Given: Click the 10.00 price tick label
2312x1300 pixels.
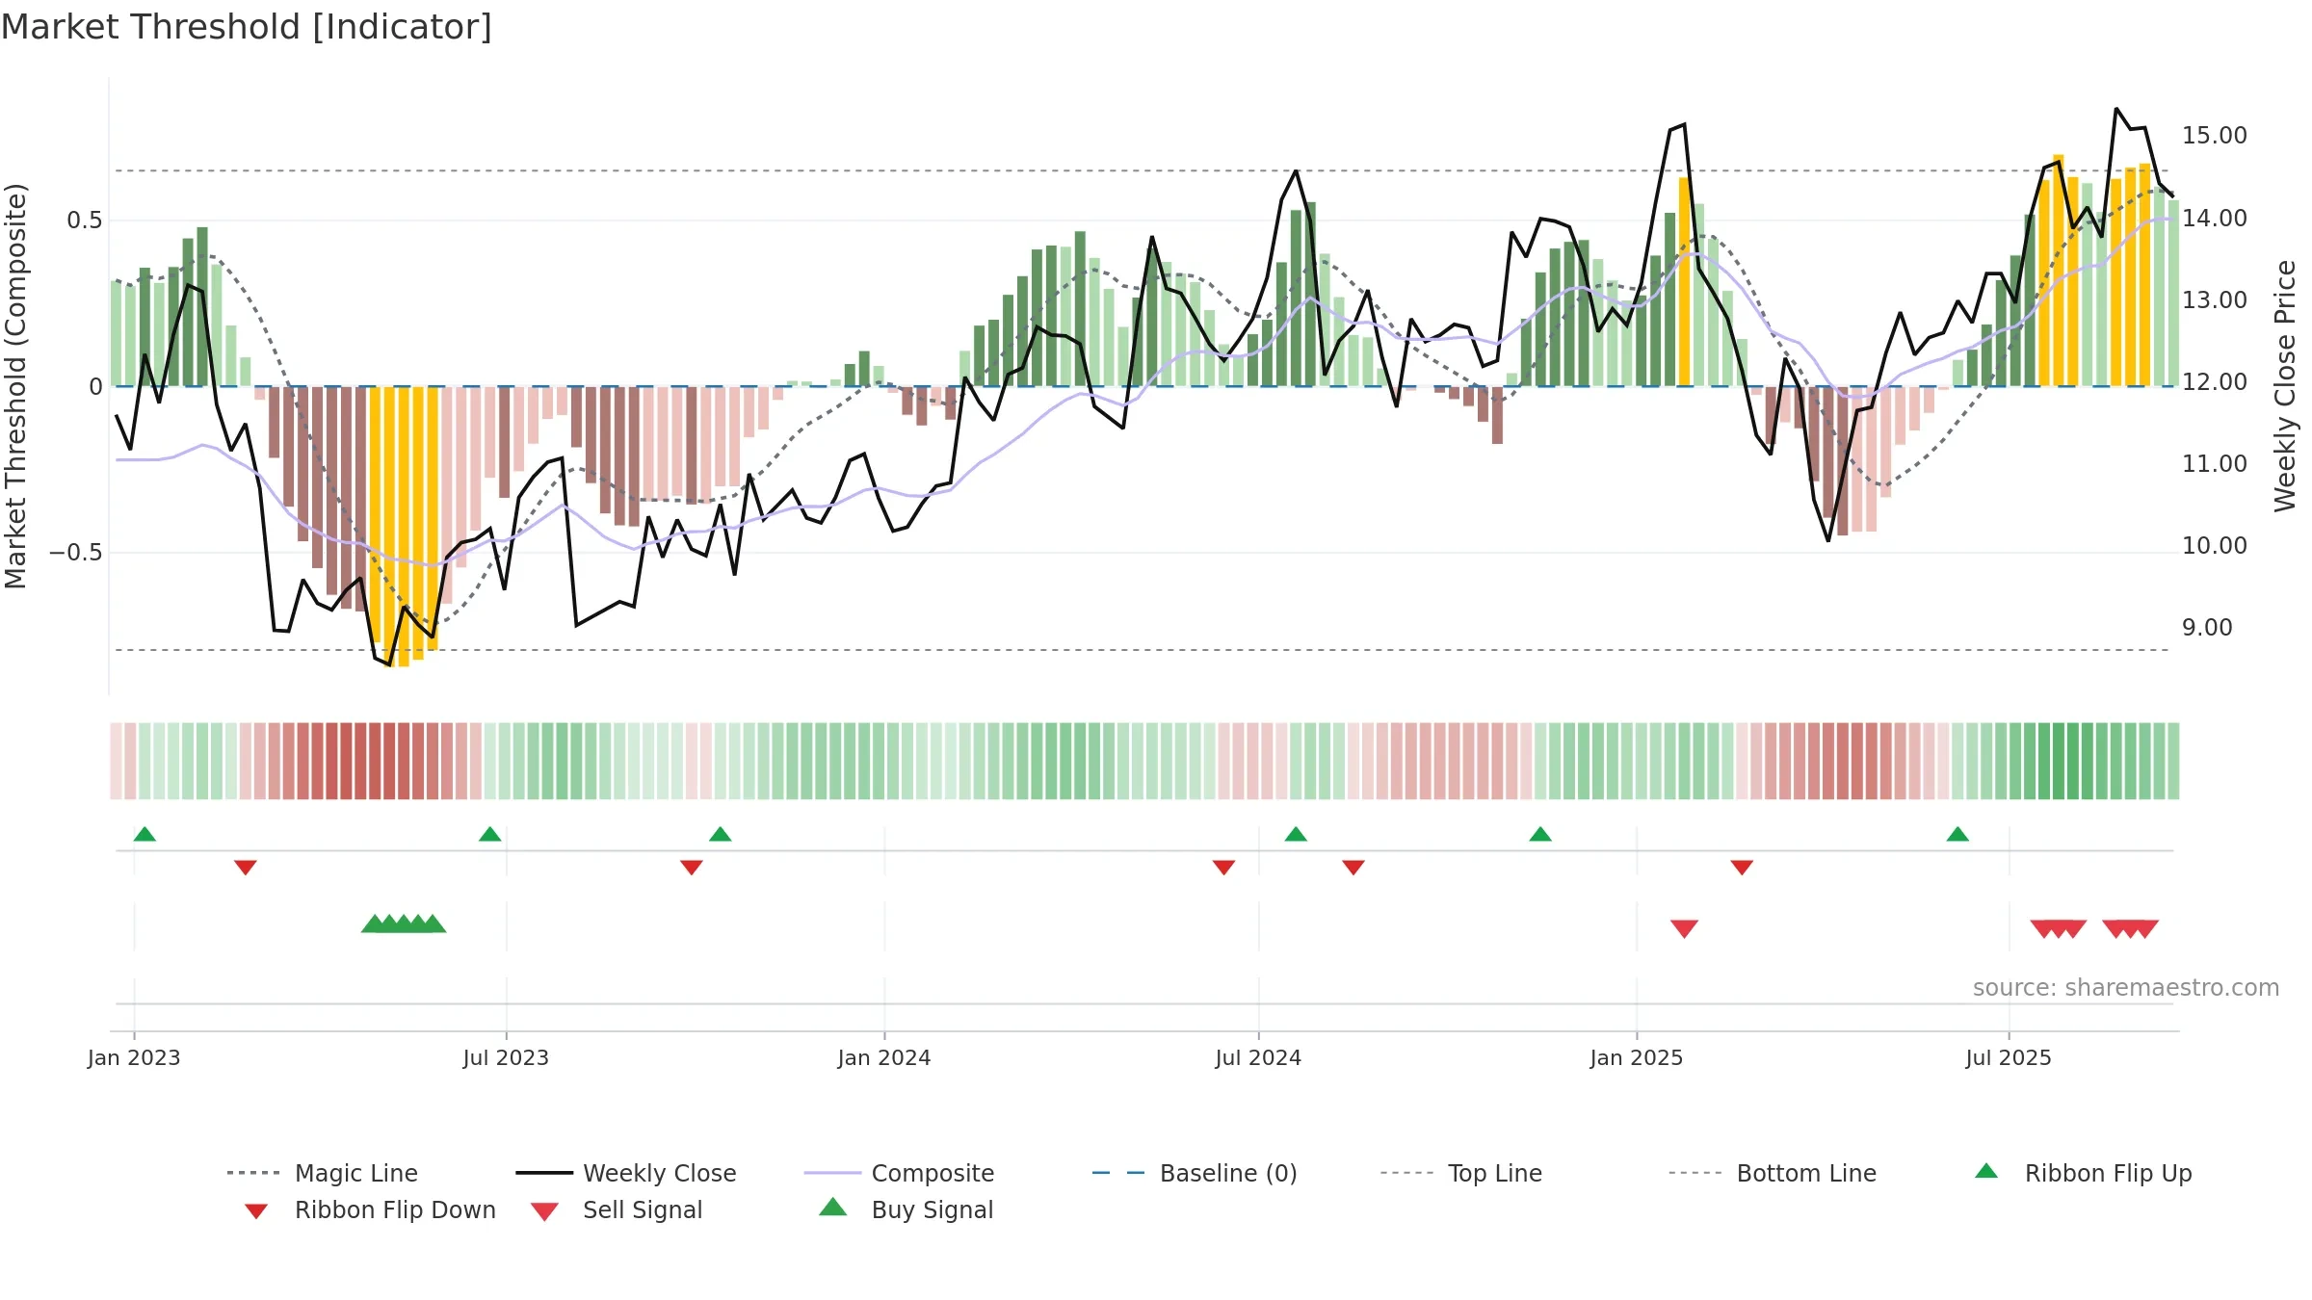Looking at the screenshot, I should 2215,546.
